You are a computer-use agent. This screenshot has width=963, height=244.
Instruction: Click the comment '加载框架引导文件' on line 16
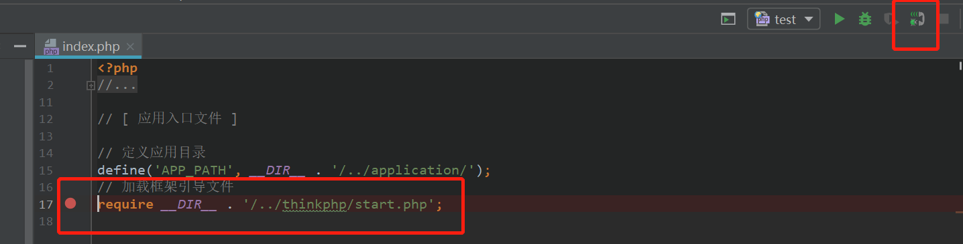point(178,187)
